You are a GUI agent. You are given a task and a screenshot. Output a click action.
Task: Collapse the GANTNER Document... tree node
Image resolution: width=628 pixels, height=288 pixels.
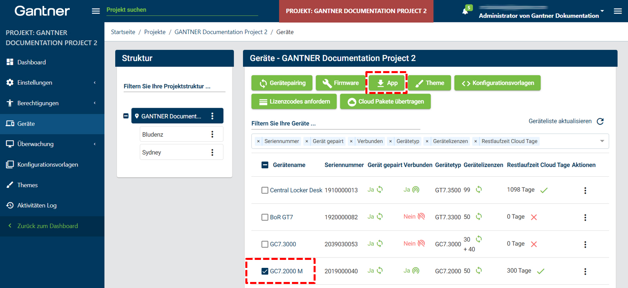(126, 116)
